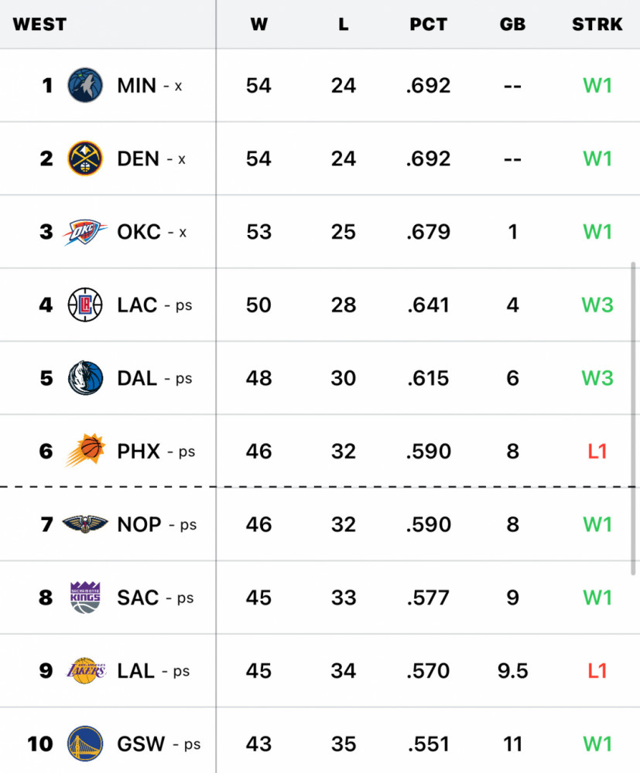Select the Sacramento Kings logo
Viewport: 640px width, 773px height.
[x=85, y=598]
